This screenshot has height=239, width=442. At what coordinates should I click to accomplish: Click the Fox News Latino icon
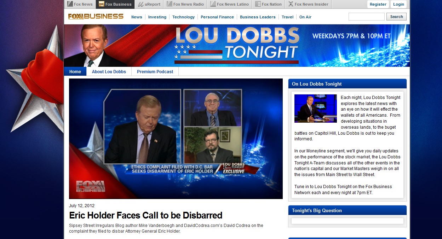pyautogui.click(x=213, y=4)
